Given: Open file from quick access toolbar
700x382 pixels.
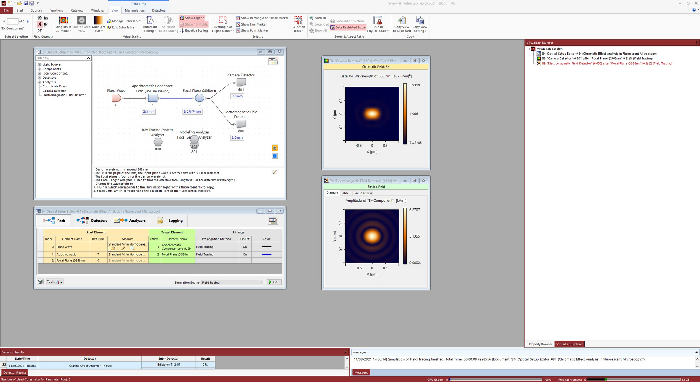Looking at the screenshot, I should [20, 3].
